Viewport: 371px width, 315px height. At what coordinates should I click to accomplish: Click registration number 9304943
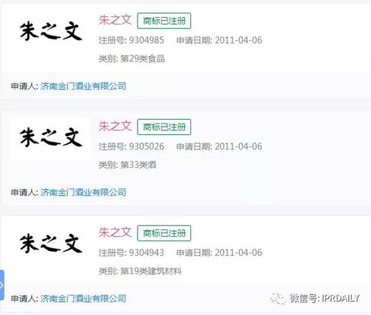[x=146, y=252]
